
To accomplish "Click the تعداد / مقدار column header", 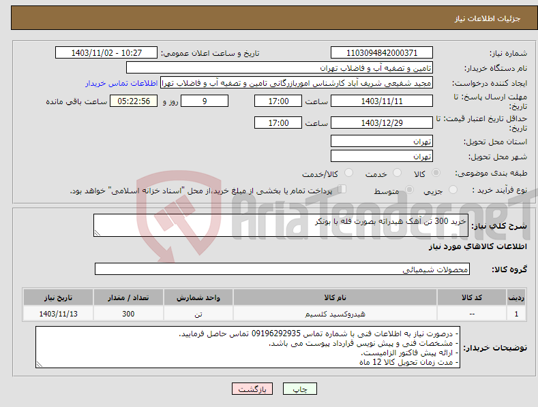I will click(x=128, y=297).
